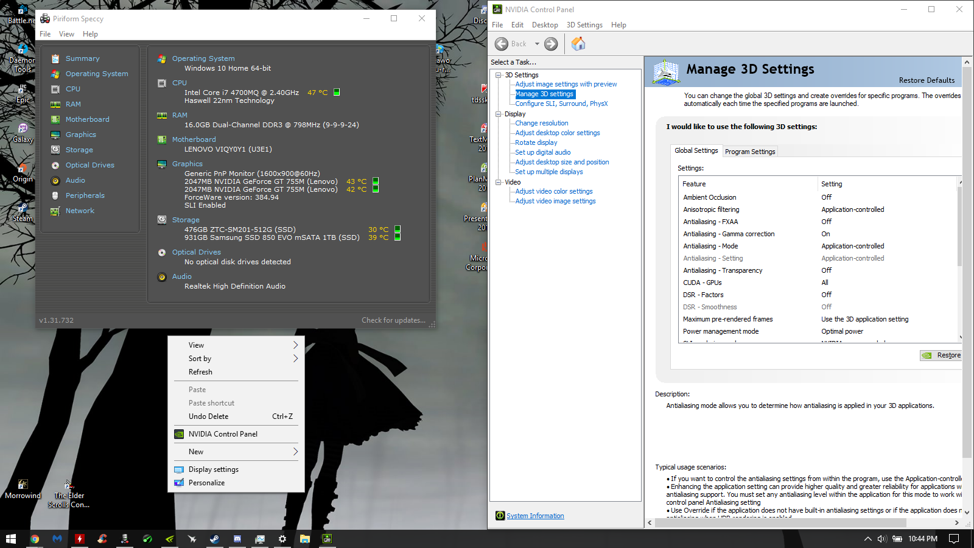Image resolution: width=974 pixels, height=548 pixels.
Task: Click the NVIDIA Control Panel home icon
Action: click(578, 44)
